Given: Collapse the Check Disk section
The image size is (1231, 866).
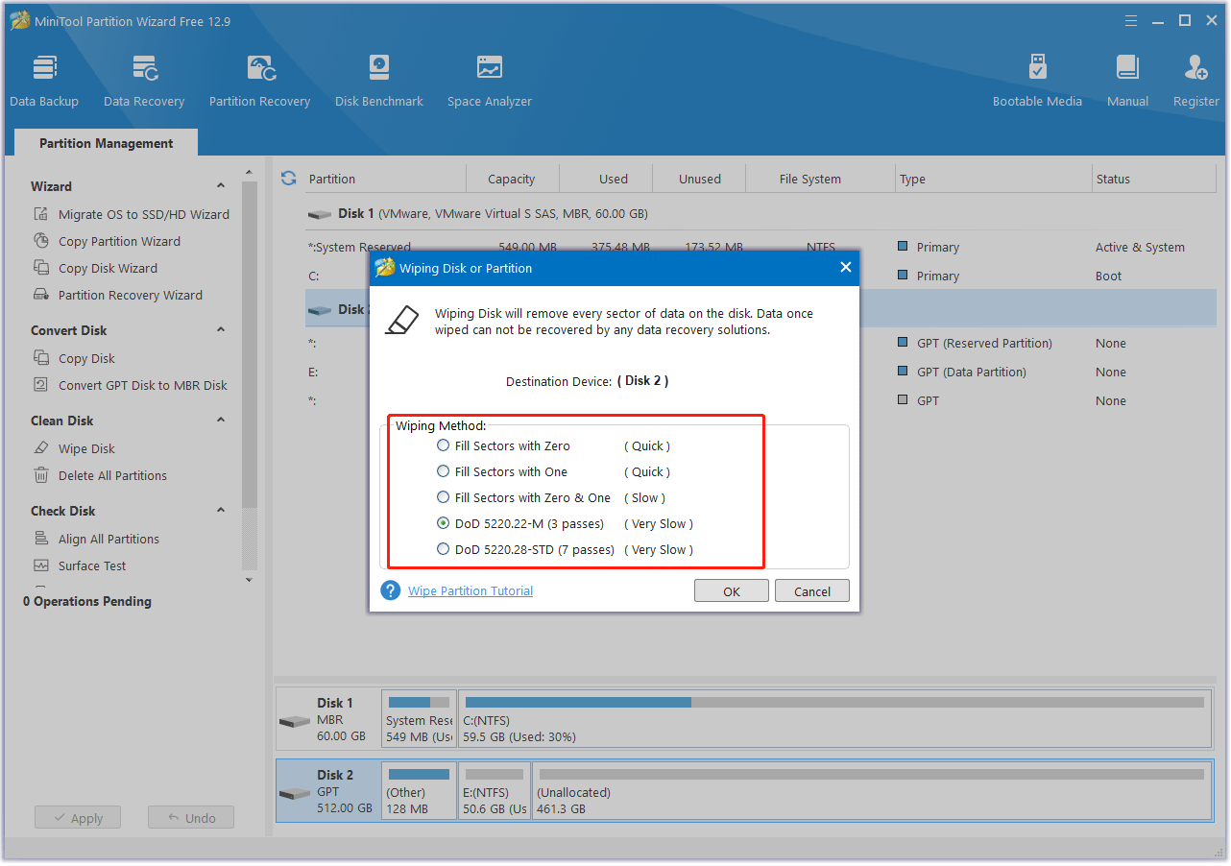Looking at the screenshot, I should (x=220, y=510).
